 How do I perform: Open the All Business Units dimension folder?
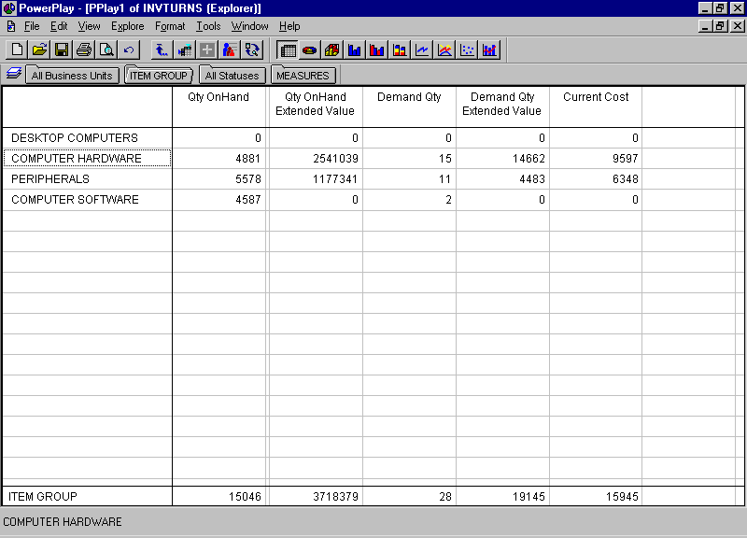pyautogui.click(x=72, y=76)
